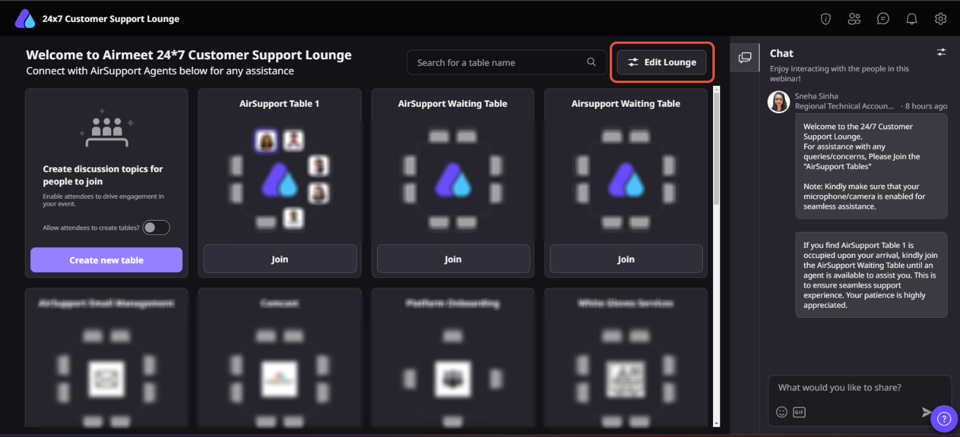The width and height of the screenshot is (960, 437).
Task: Click the Welcome to the 24/7 message
Action: pos(871,167)
